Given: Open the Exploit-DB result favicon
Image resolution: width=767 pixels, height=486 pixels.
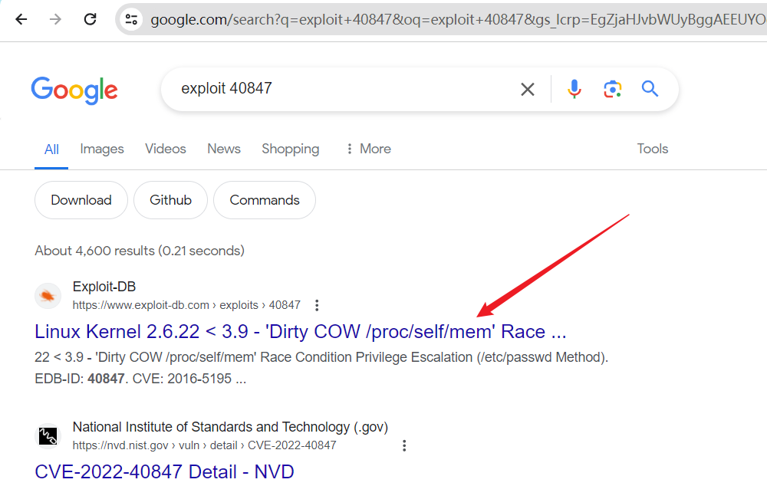Looking at the screenshot, I should tap(48, 296).
